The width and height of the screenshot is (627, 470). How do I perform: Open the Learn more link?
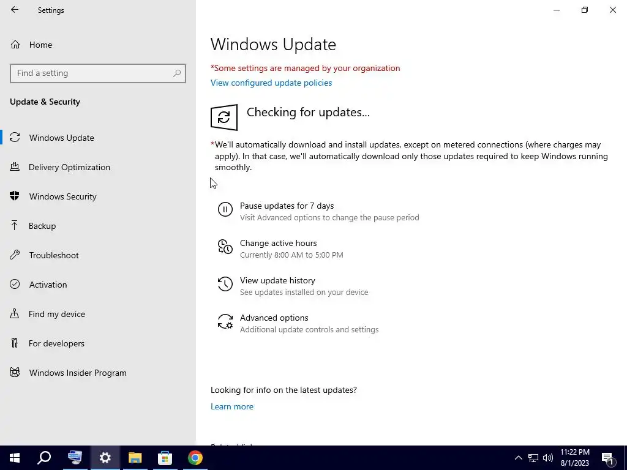pos(232,406)
